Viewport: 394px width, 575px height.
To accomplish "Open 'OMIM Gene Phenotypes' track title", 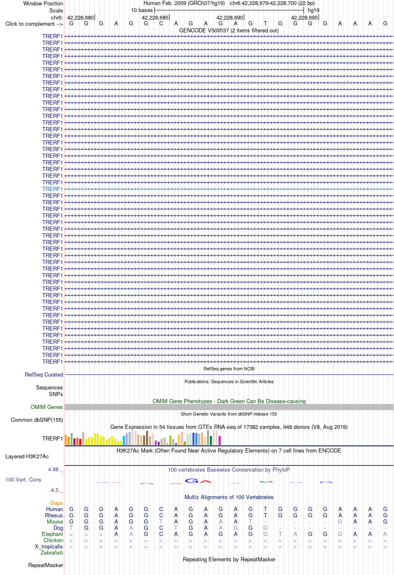I will [229, 401].
